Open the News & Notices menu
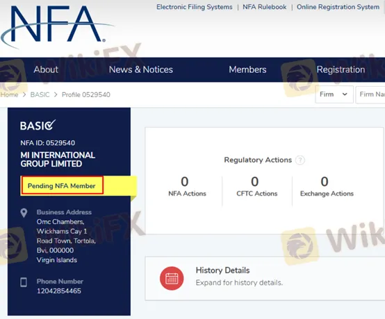The width and height of the screenshot is (385, 319). click(141, 69)
